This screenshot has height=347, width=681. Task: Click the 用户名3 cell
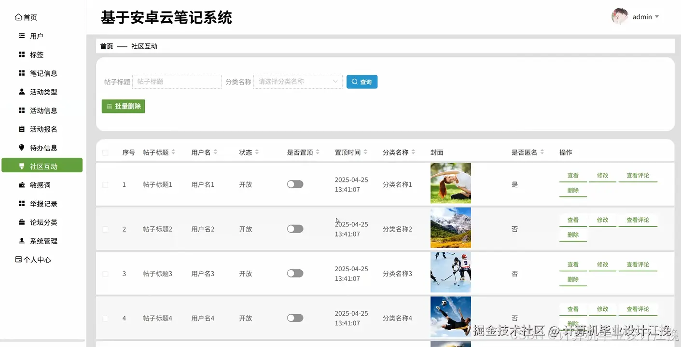tap(203, 274)
